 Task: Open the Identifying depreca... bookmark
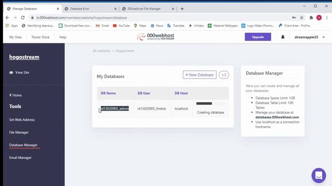coord(38,26)
